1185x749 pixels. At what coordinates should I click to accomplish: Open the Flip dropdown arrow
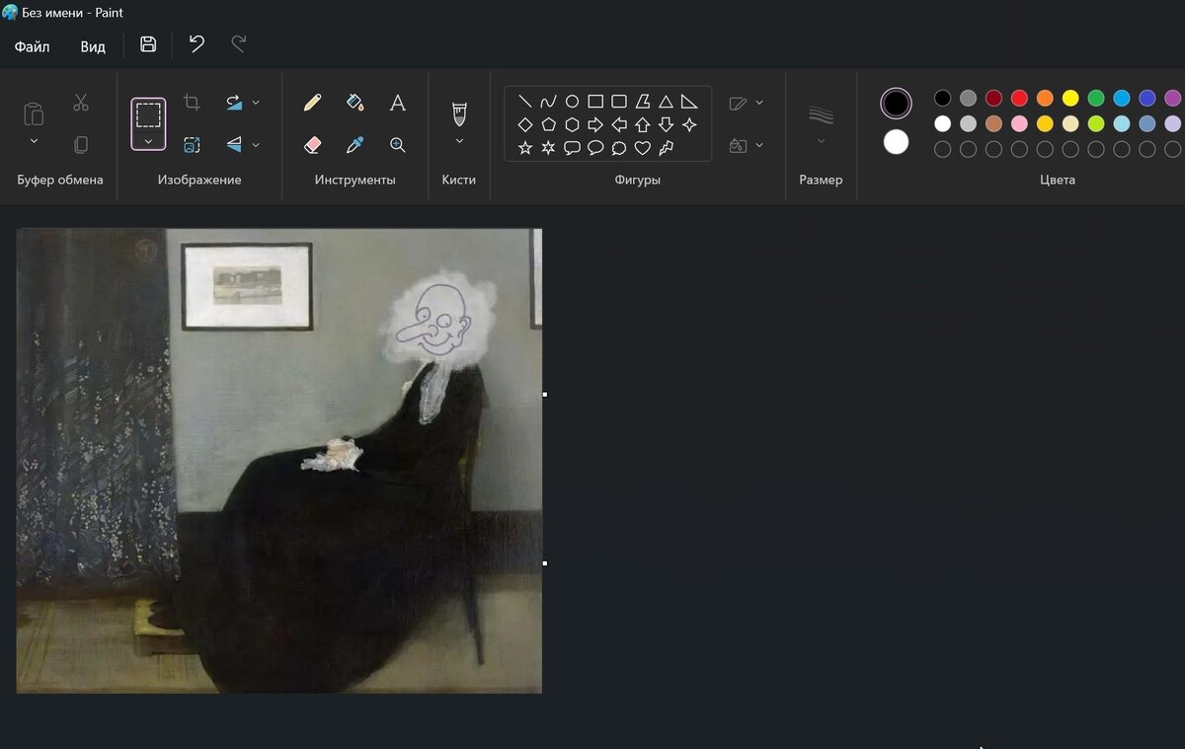pyautogui.click(x=256, y=145)
